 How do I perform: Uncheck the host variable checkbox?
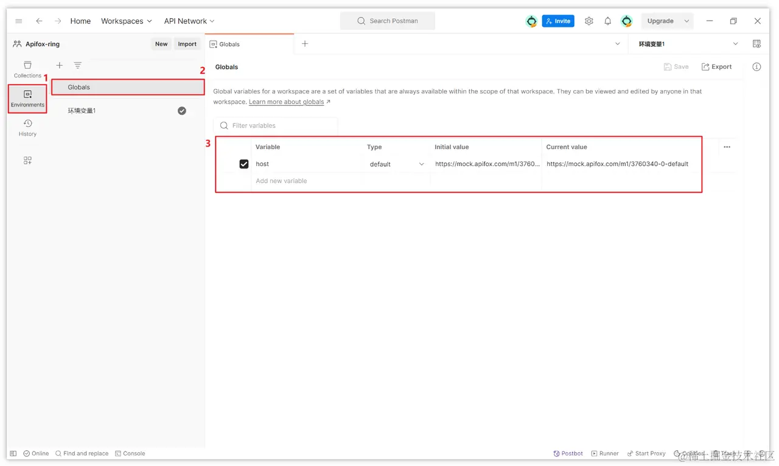point(244,164)
